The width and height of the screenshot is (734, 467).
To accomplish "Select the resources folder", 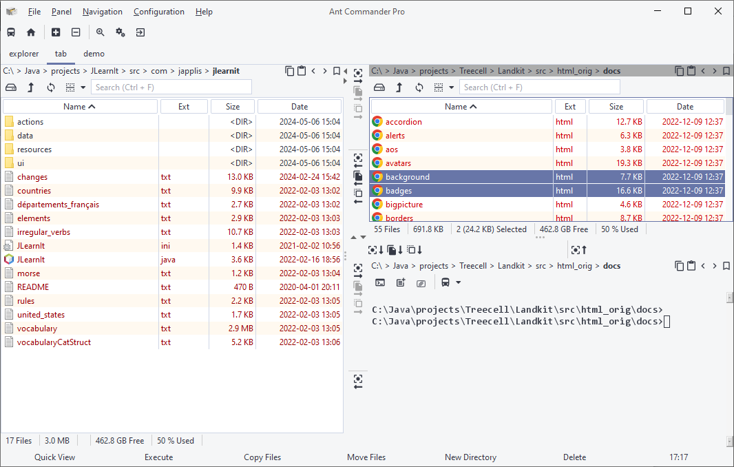I will [x=172, y=149].
